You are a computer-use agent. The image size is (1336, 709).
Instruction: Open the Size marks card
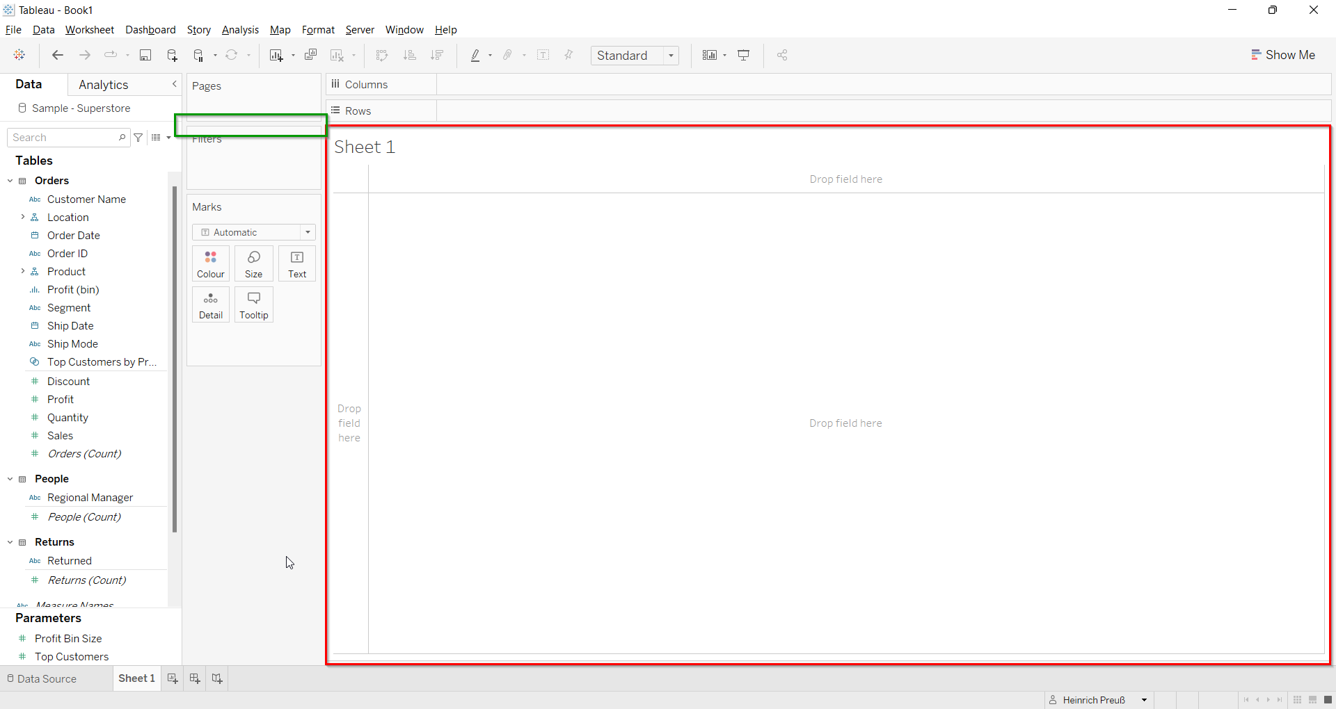click(254, 263)
